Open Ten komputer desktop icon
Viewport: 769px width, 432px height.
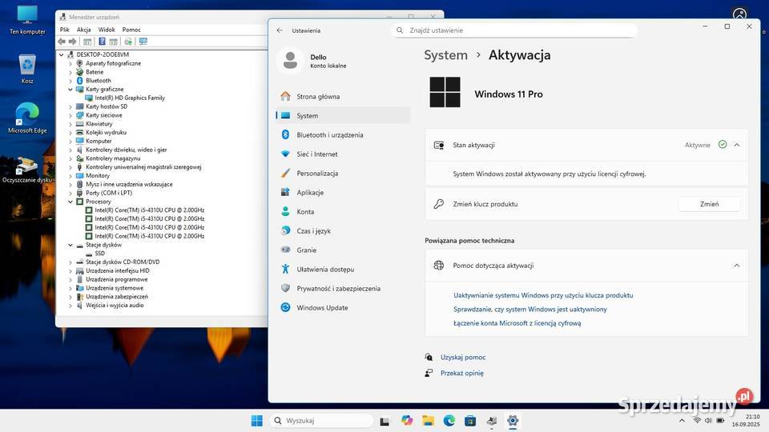27,20
